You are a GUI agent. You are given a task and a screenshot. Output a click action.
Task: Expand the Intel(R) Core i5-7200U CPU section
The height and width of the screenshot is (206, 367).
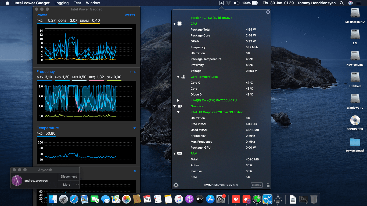tap(178, 100)
